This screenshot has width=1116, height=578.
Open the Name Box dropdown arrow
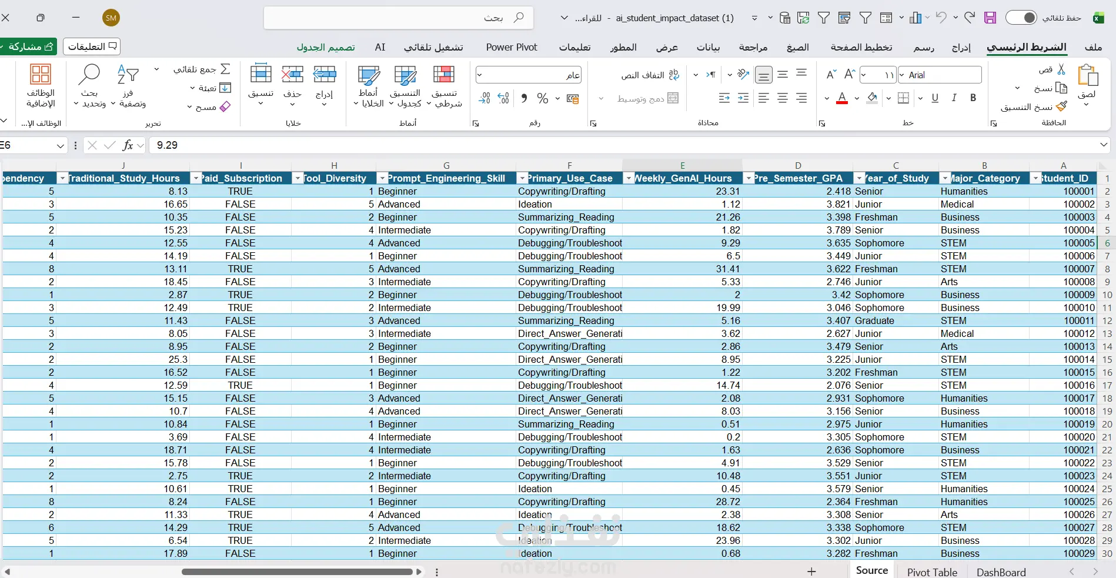(x=61, y=145)
